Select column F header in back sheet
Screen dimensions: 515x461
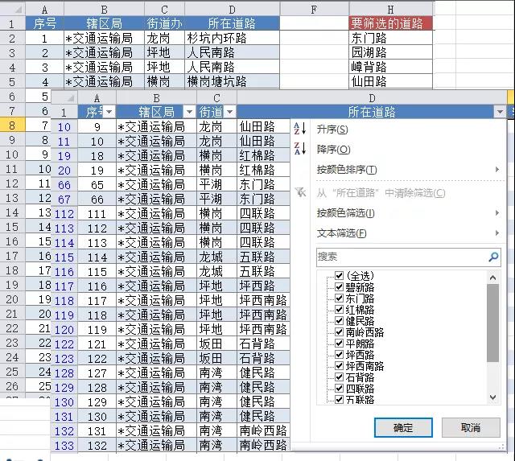coord(314,10)
